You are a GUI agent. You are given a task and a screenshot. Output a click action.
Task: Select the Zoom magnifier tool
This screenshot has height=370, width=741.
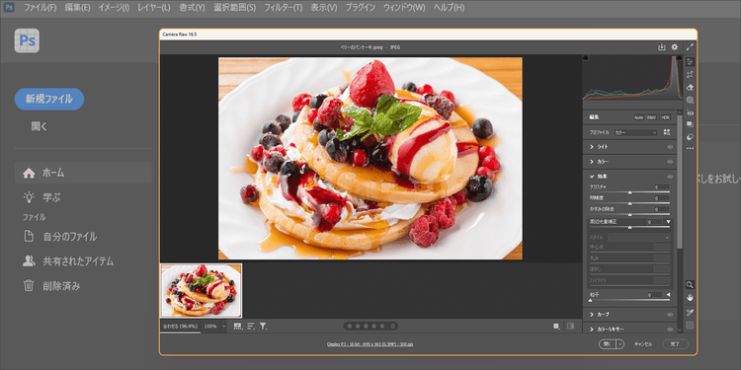click(690, 284)
